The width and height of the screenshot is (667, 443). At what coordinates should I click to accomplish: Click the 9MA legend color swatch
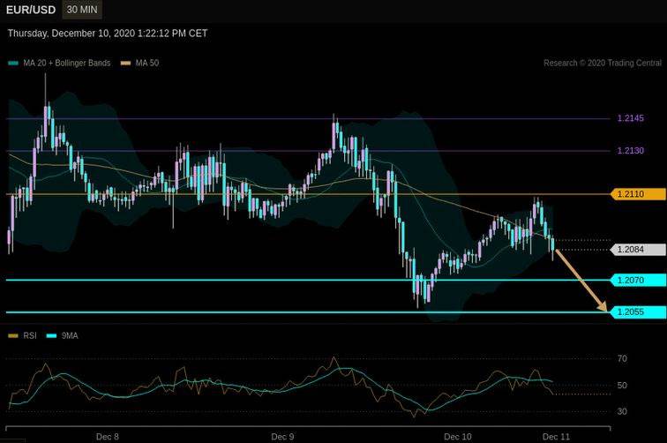click(x=51, y=336)
